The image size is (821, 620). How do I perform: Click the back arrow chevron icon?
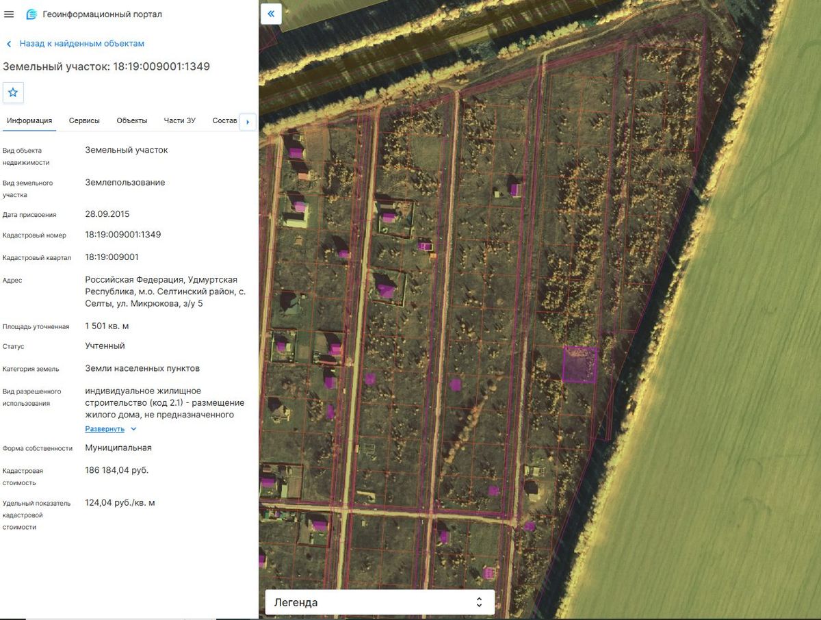click(x=9, y=44)
